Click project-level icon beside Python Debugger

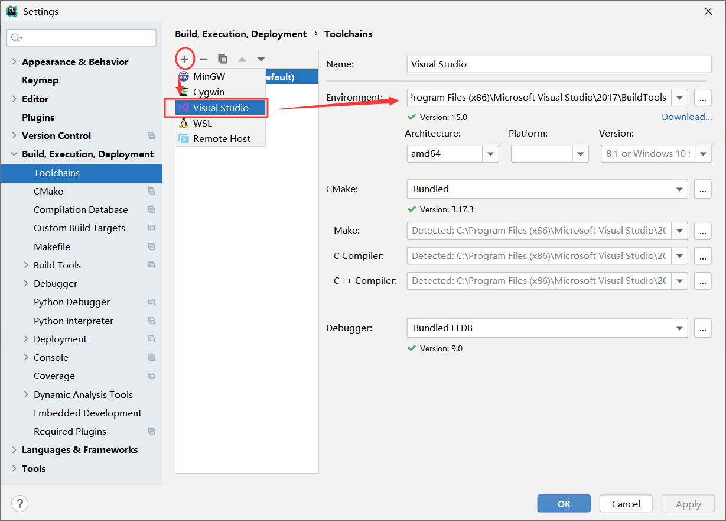[x=152, y=302]
